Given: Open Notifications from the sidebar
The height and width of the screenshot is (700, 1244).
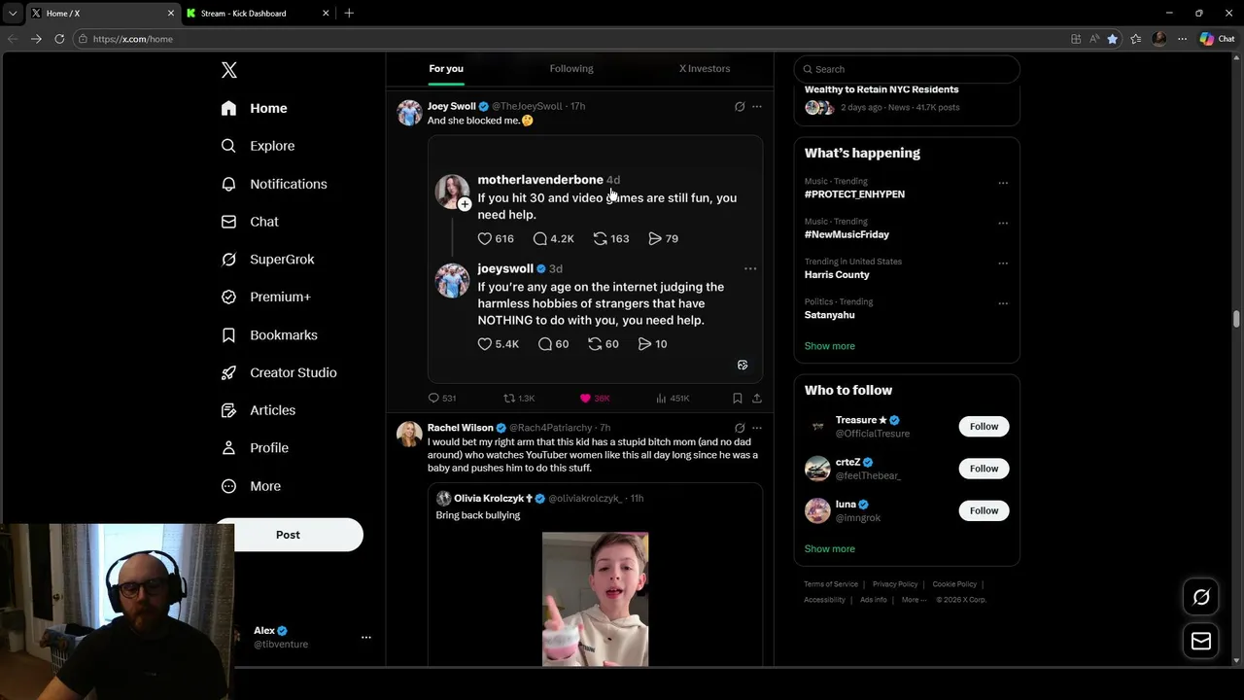Looking at the screenshot, I should 273,184.
